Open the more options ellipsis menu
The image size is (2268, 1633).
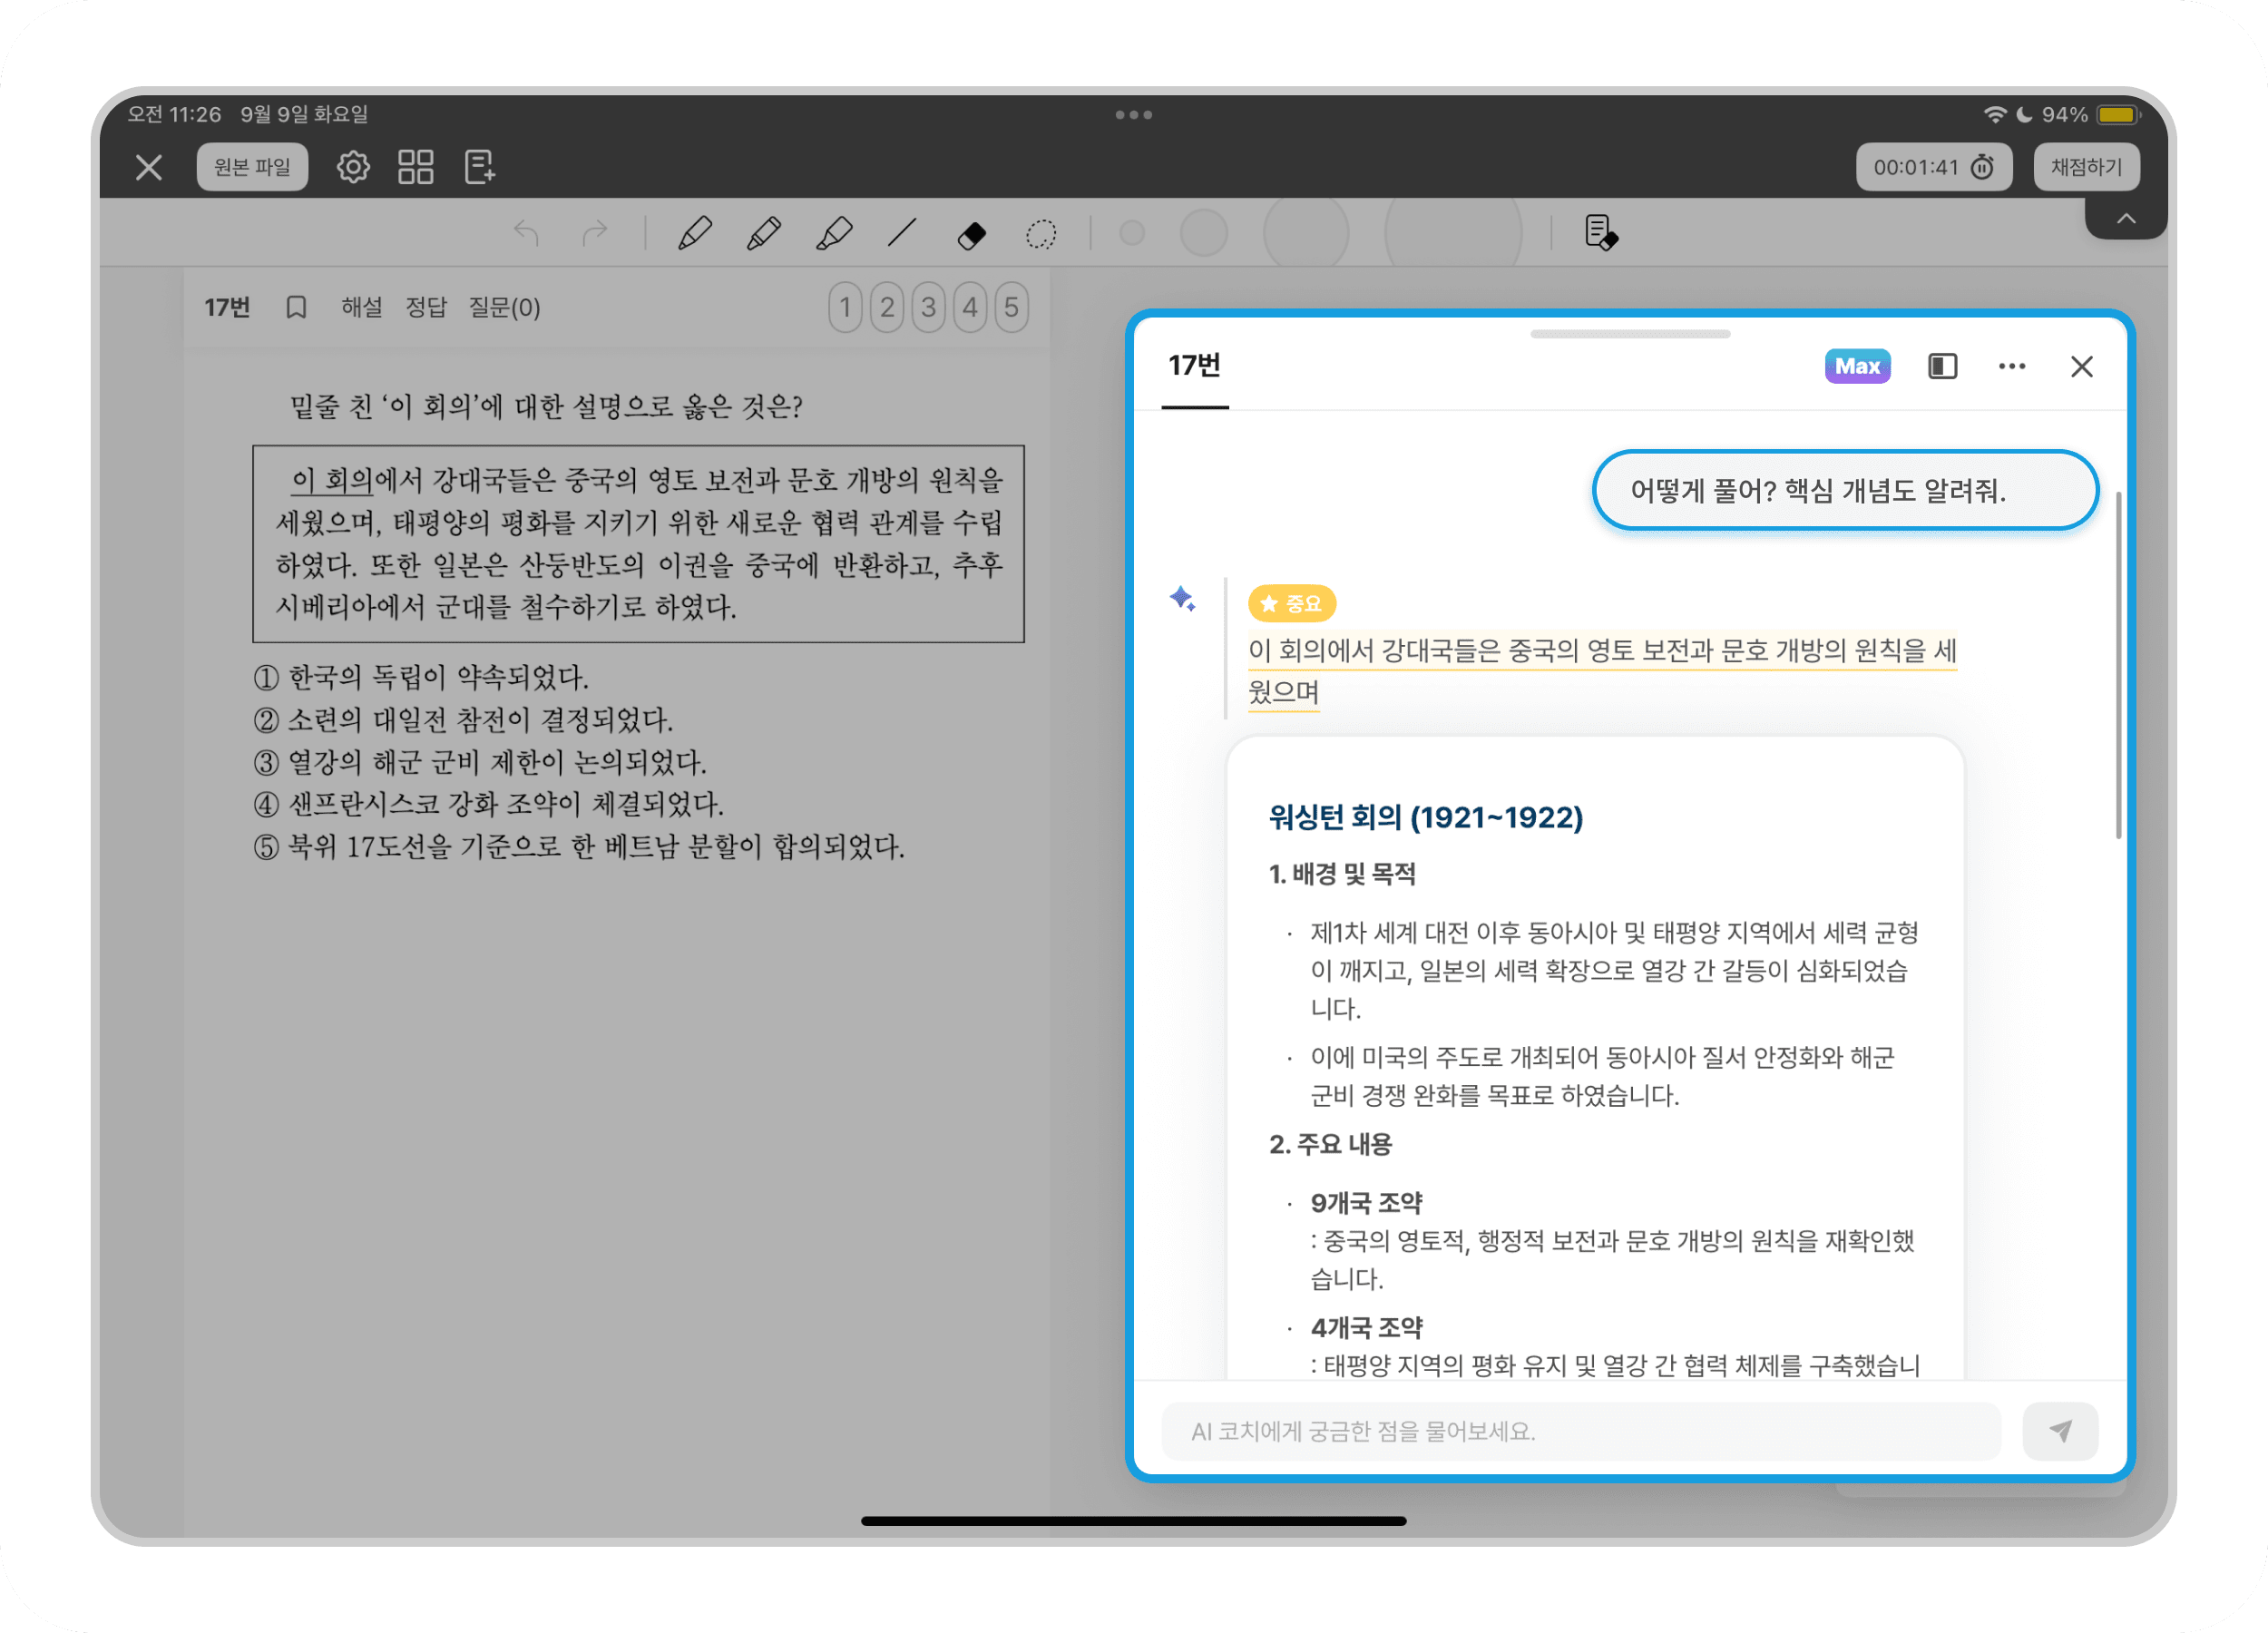coord(2012,366)
